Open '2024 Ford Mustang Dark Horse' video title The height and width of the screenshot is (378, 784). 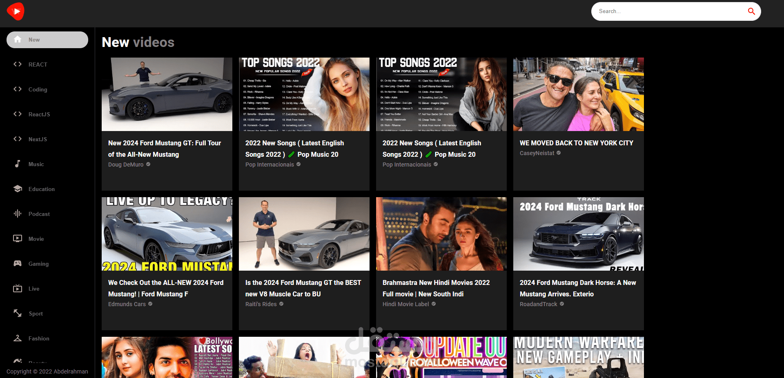coord(578,288)
